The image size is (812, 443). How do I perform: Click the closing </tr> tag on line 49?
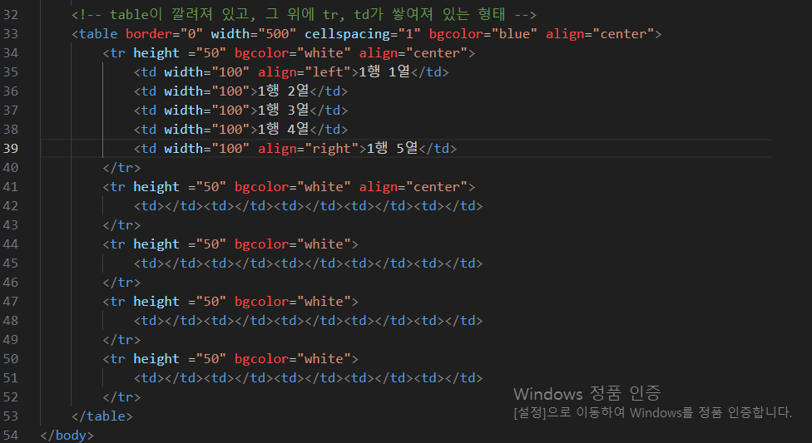(x=121, y=340)
